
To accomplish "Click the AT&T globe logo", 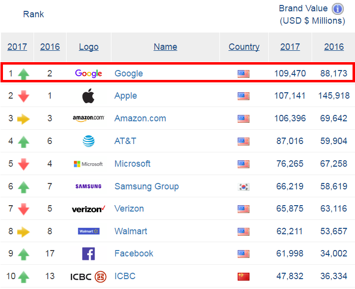I will 89,141.
